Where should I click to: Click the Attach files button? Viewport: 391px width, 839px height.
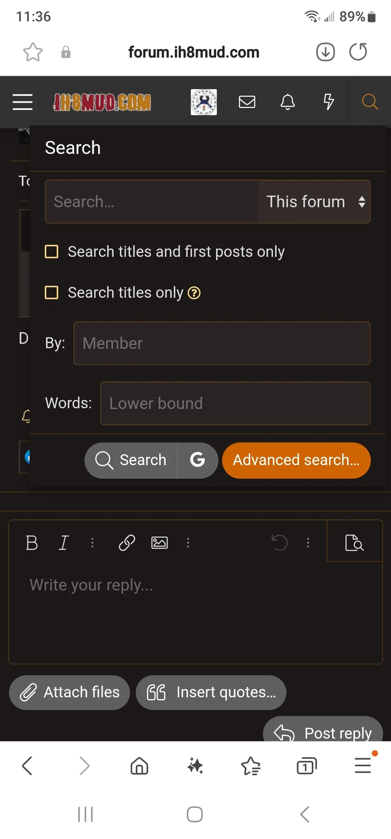tap(70, 692)
